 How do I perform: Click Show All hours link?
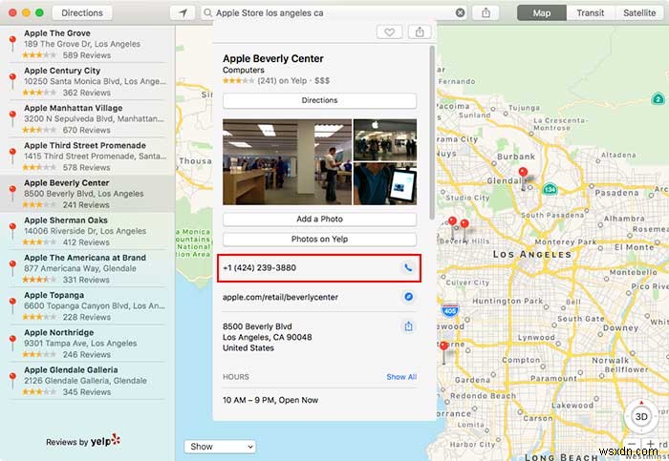401,377
